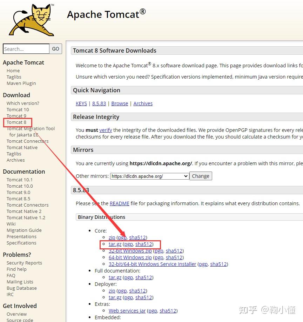Open the Migration Guide link

click(x=24, y=230)
